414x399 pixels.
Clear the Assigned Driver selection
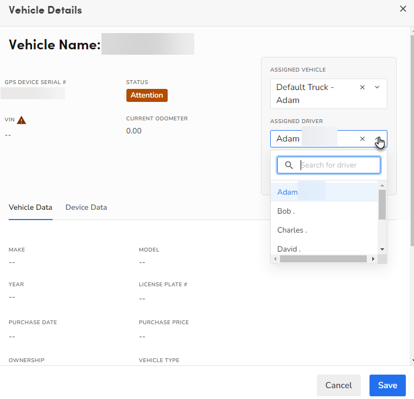[362, 139]
